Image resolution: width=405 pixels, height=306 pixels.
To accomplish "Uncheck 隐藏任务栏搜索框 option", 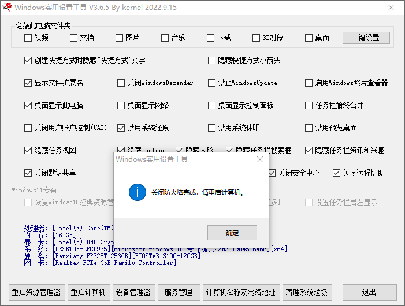I will (229, 150).
